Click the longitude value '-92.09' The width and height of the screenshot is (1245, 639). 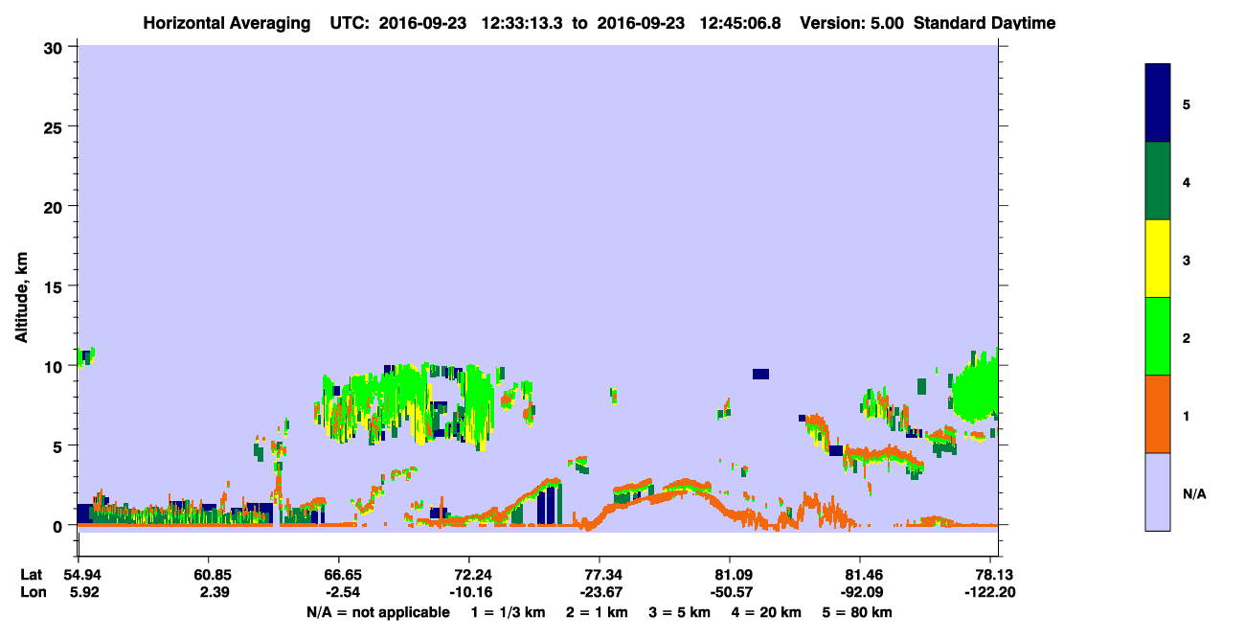pos(860,592)
